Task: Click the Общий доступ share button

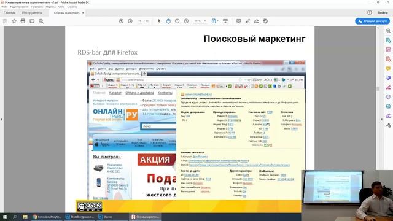Action: point(373,21)
